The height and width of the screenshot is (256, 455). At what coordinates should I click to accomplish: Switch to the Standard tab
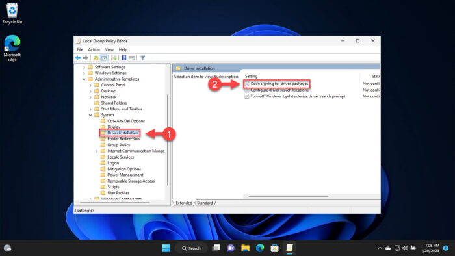pyautogui.click(x=205, y=203)
